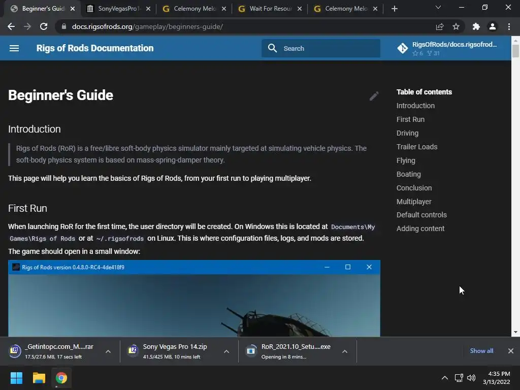Reload the current page
The image size is (520, 390).
44,26
